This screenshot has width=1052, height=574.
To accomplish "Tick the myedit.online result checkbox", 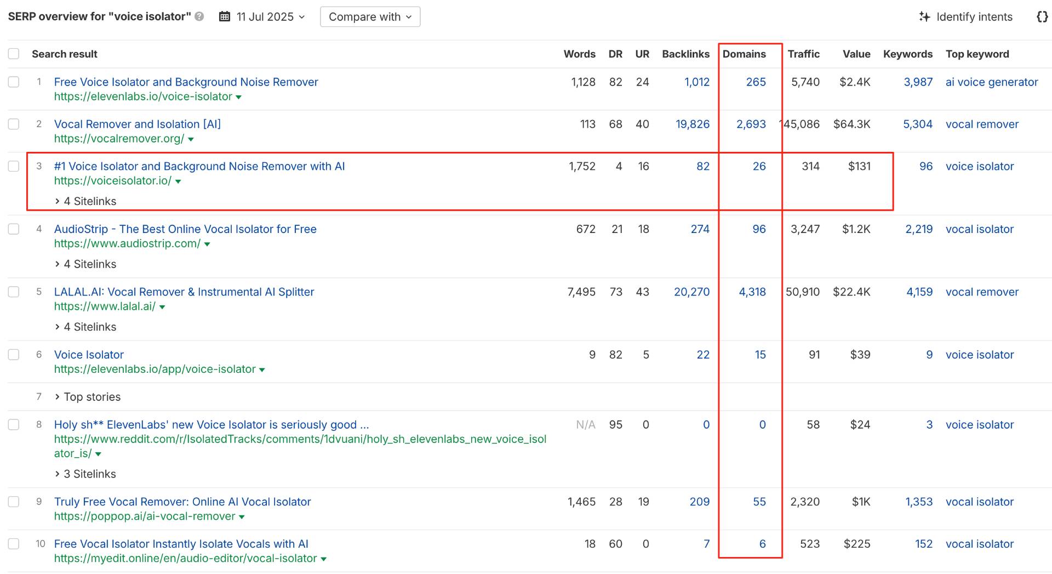I will click(x=14, y=544).
